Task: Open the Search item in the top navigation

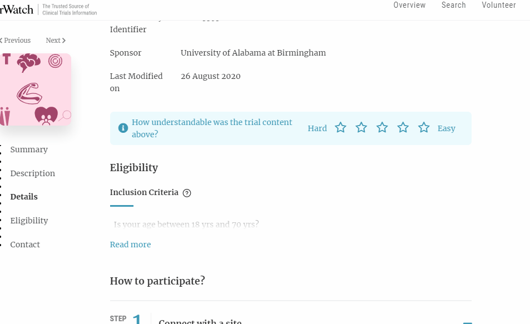Action: (453, 5)
